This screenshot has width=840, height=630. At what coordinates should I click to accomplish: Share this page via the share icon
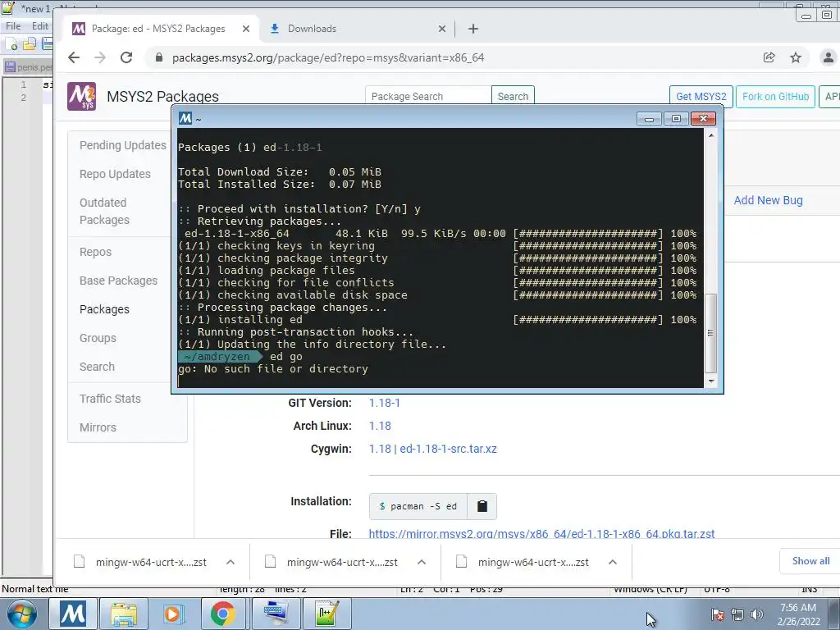769,57
